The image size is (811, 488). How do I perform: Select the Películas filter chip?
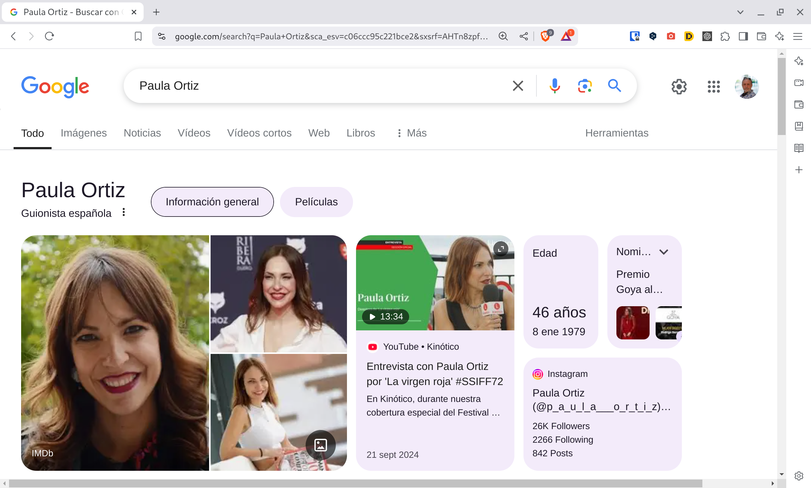point(316,202)
